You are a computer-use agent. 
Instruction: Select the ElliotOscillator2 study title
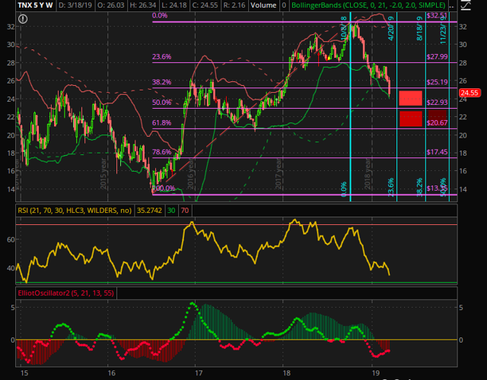66,293
